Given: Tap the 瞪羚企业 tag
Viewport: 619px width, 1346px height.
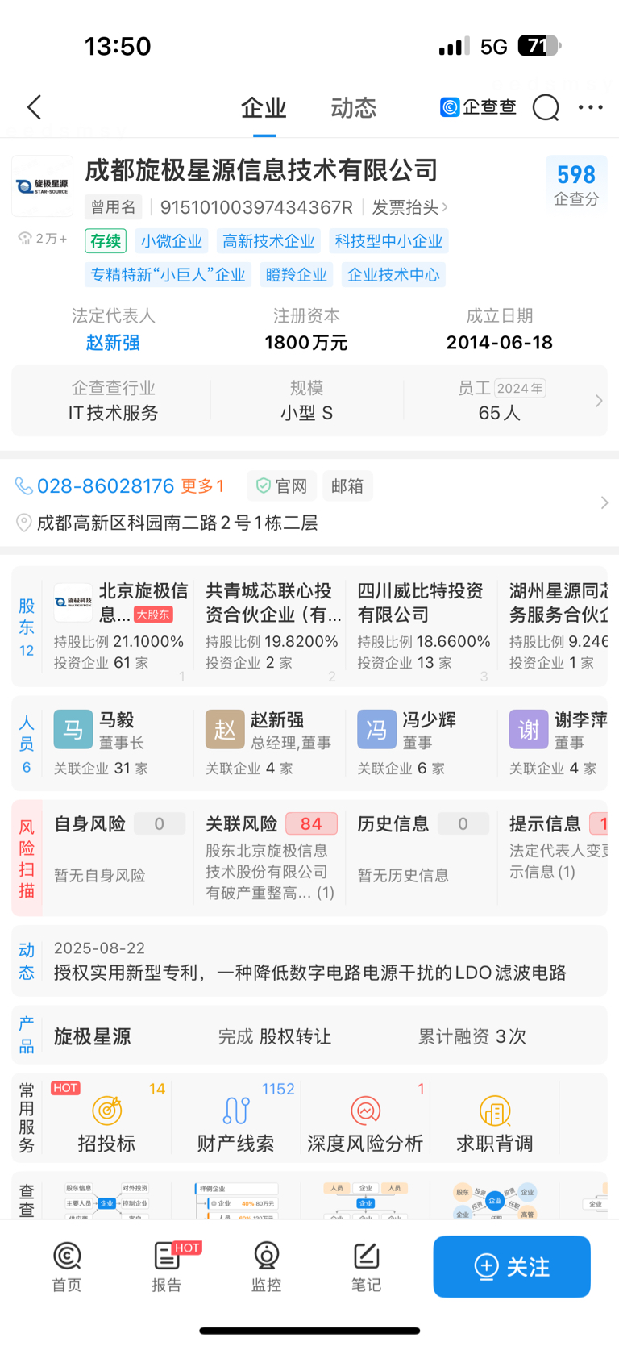Looking at the screenshot, I should coord(296,275).
